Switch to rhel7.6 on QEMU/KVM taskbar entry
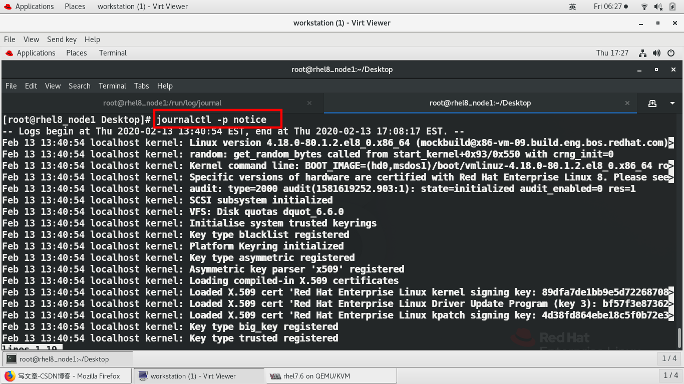The height and width of the screenshot is (384, 684). coord(331,376)
